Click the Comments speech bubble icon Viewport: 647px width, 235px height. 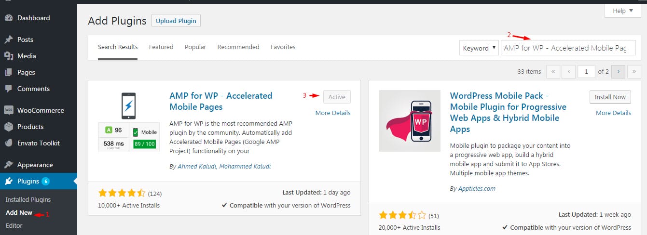(9, 89)
